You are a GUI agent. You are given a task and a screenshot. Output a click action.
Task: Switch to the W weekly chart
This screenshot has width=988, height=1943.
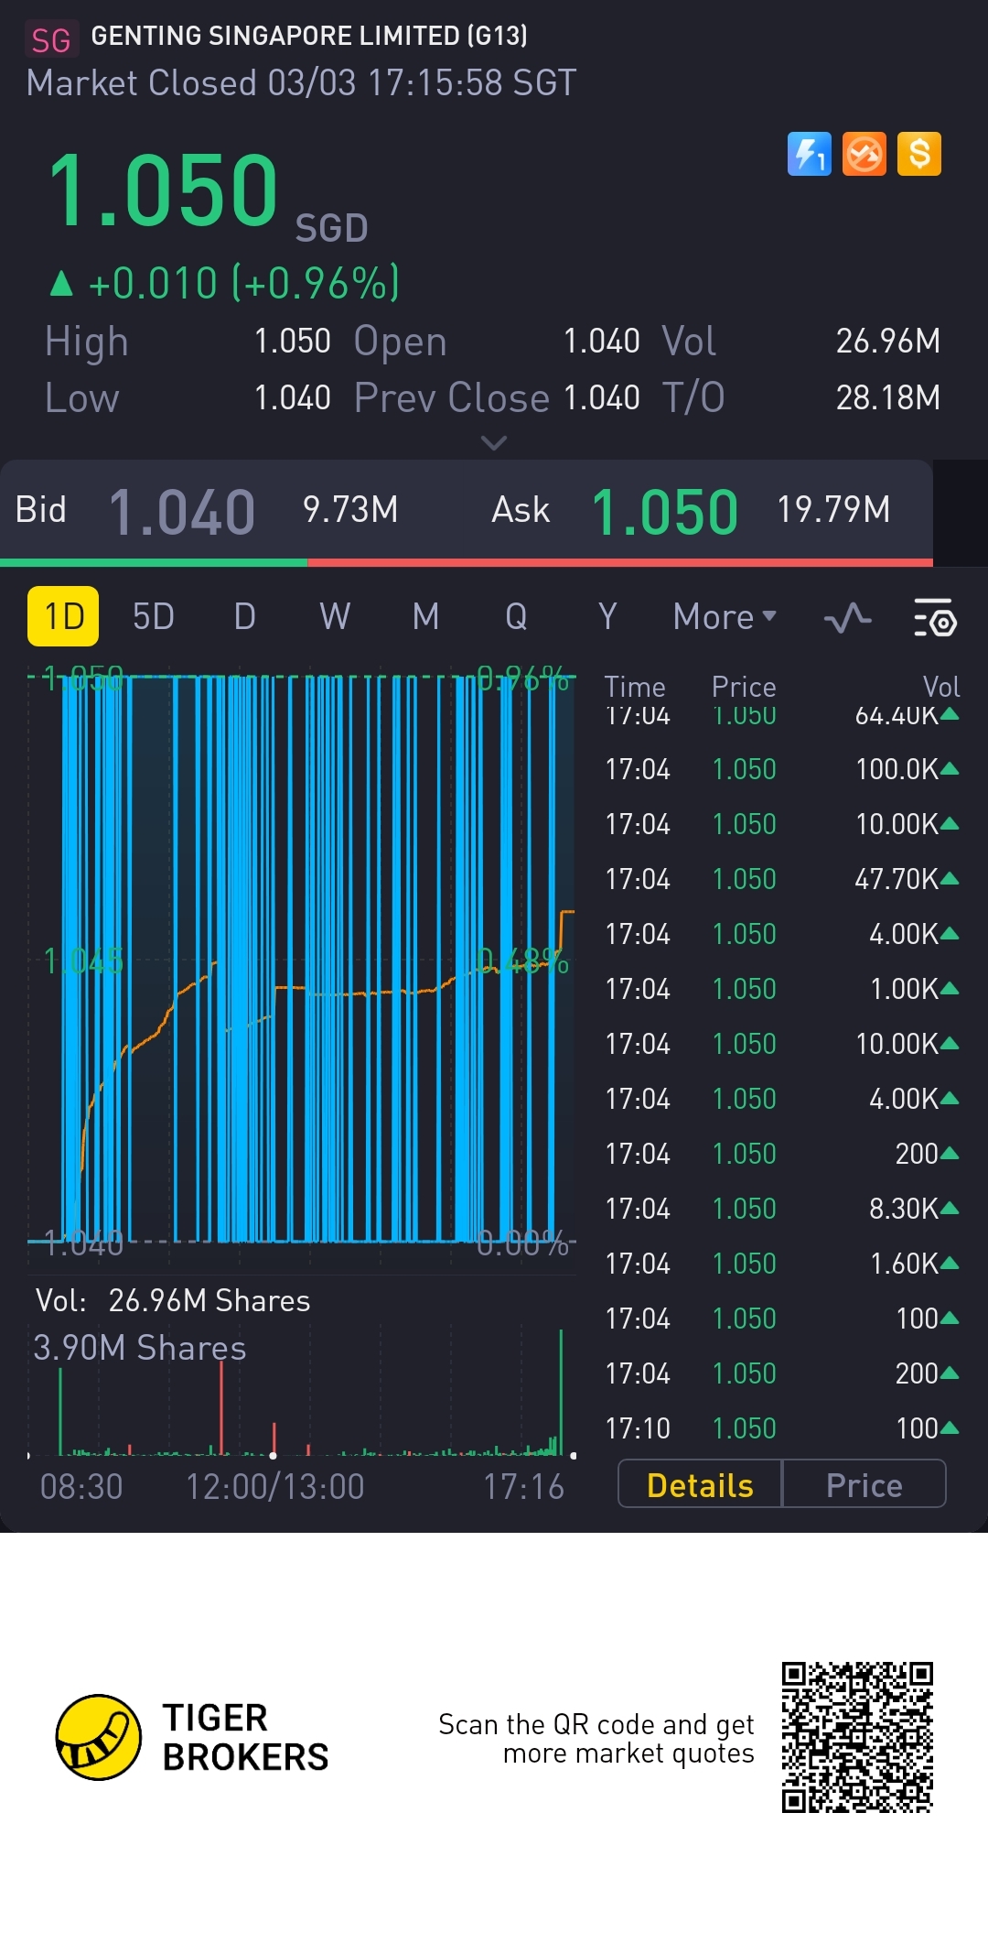(335, 616)
